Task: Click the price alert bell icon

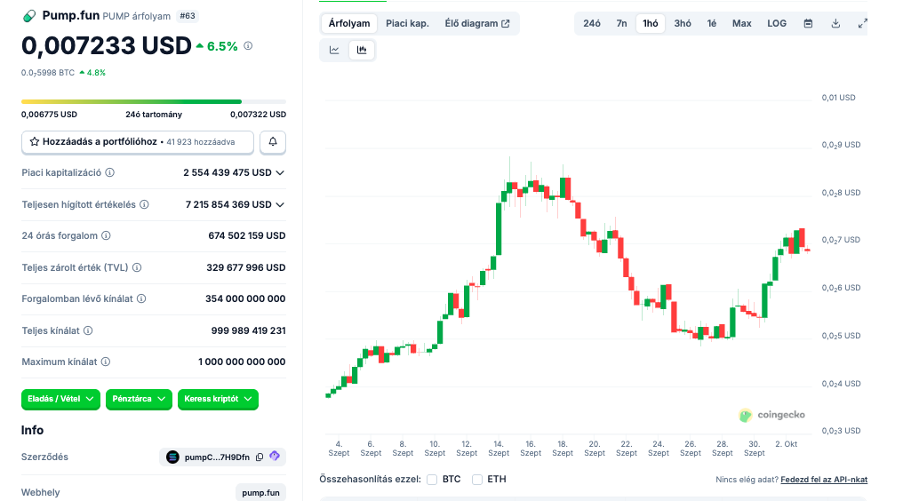Action: point(273,142)
